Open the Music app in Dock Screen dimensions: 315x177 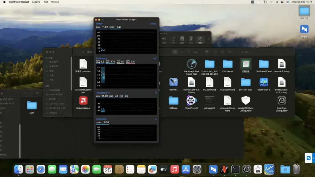pos(175,169)
